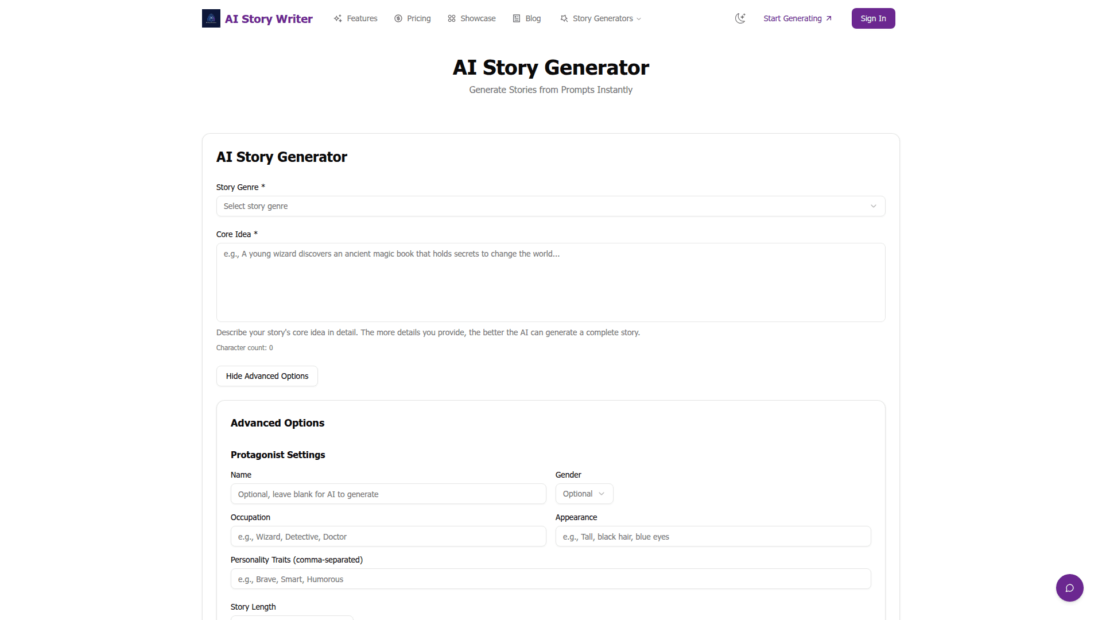Click the Story Generators wand icon
Viewport: 1102px width, 620px height.
coord(564,18)
